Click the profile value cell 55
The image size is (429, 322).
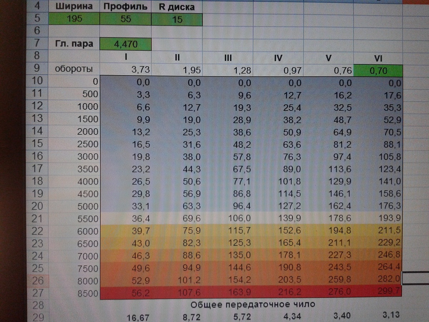(x=126, y=19)
